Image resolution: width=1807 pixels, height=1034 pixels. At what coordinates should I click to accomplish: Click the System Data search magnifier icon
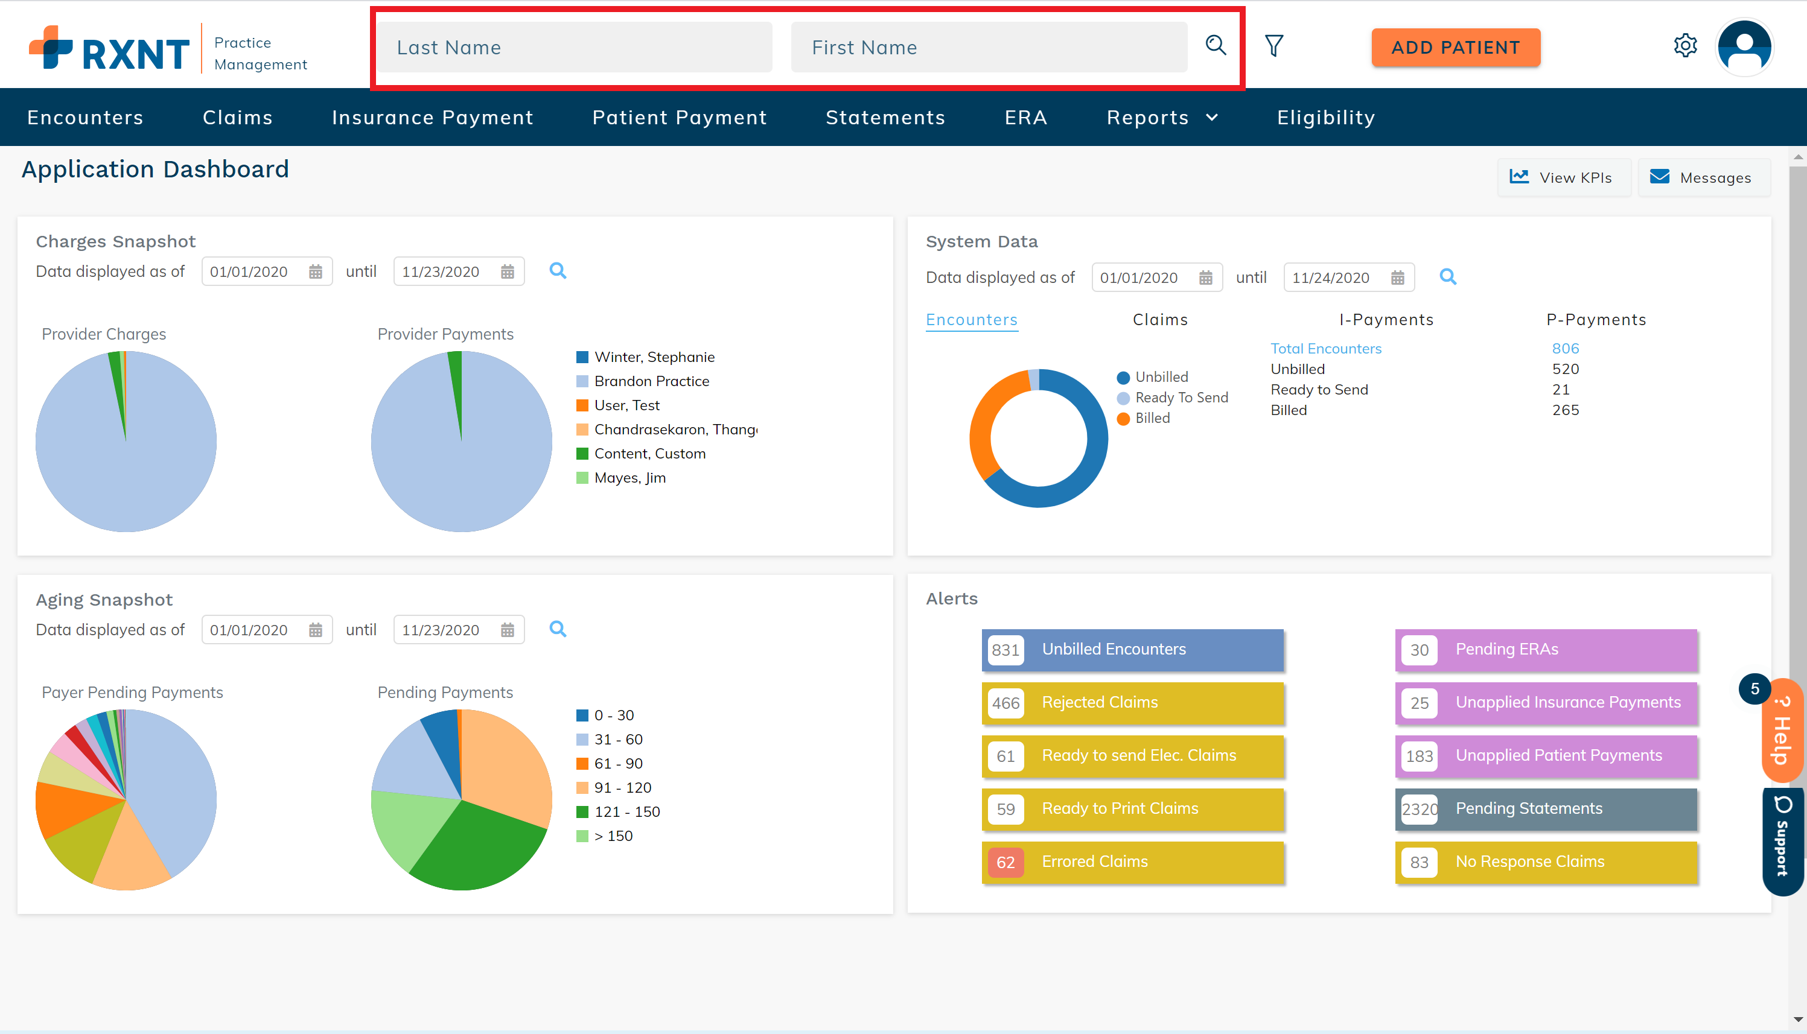click(x=1448, y=277)
